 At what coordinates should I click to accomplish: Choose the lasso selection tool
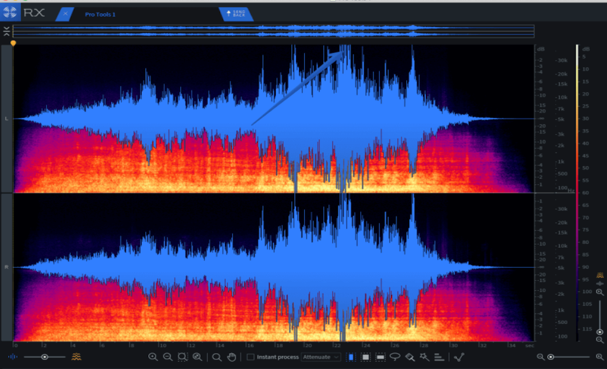click(395, 357)
